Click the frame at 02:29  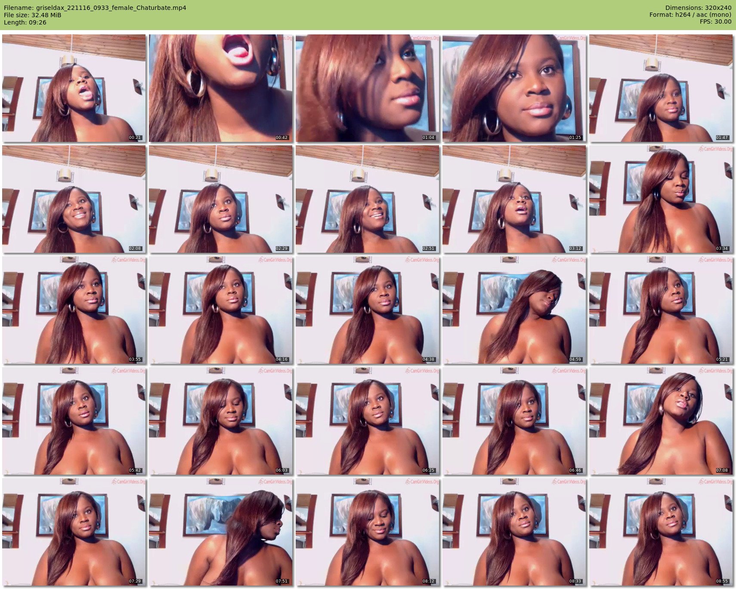click(221, 199)
